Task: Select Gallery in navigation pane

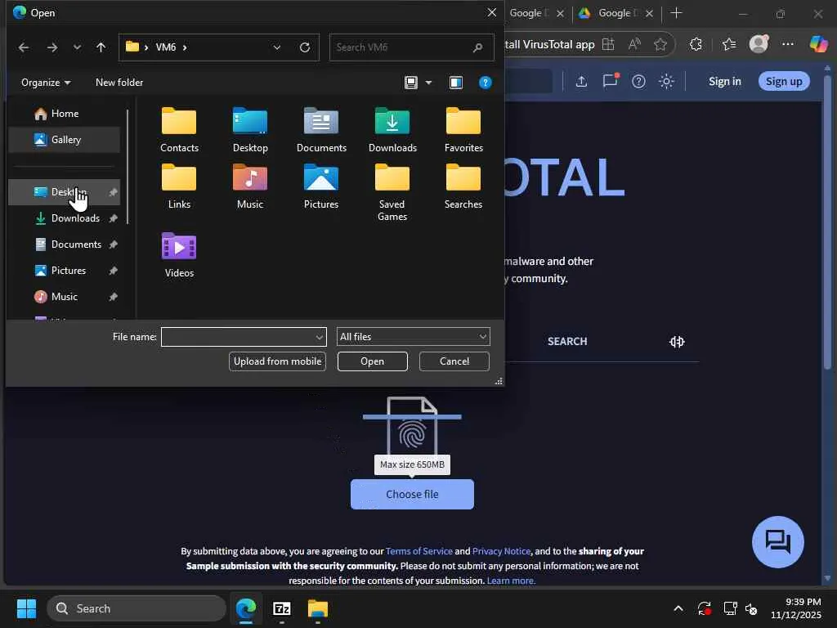Action: [x=64, y=140]
